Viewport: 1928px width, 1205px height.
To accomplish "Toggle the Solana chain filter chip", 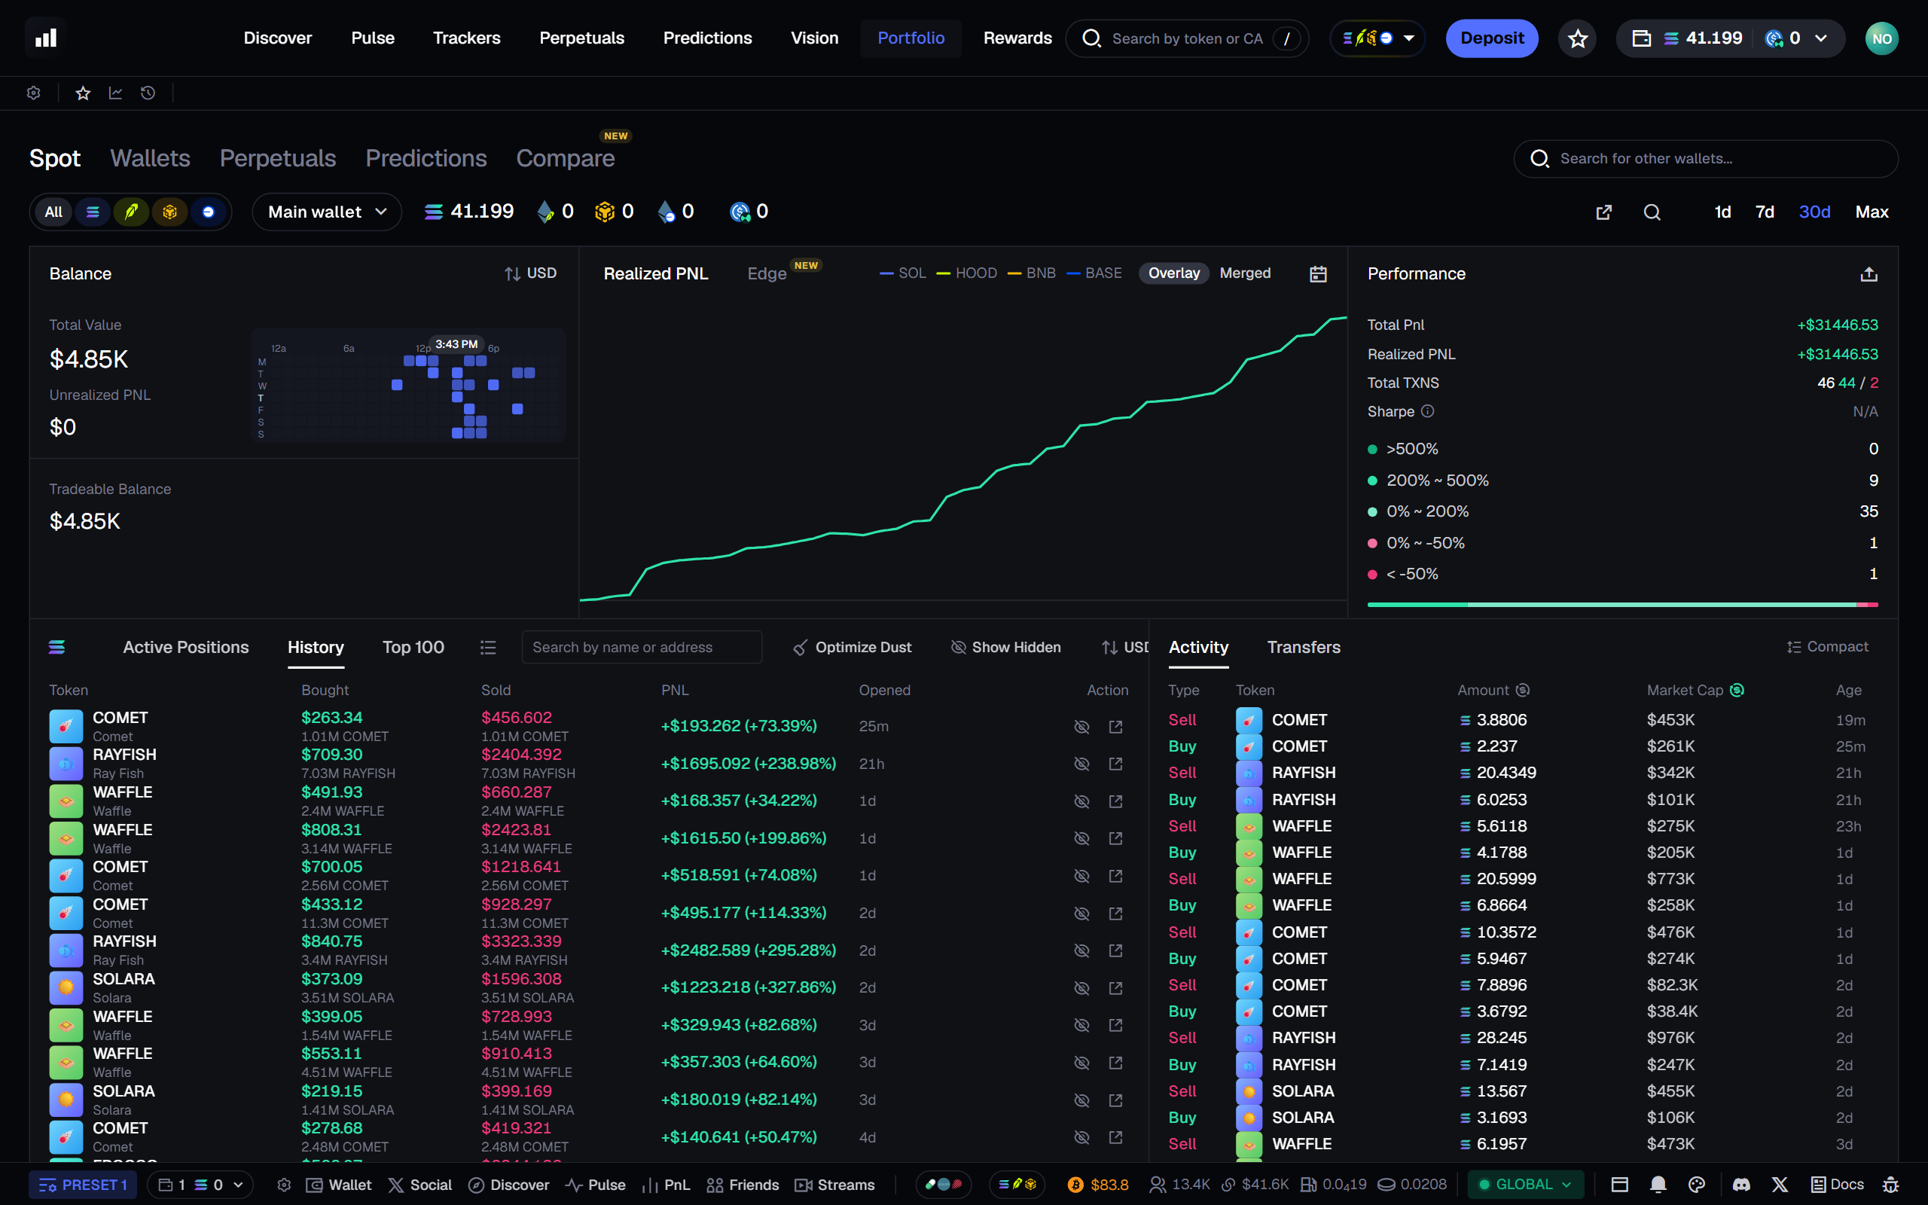I will 93,212.
